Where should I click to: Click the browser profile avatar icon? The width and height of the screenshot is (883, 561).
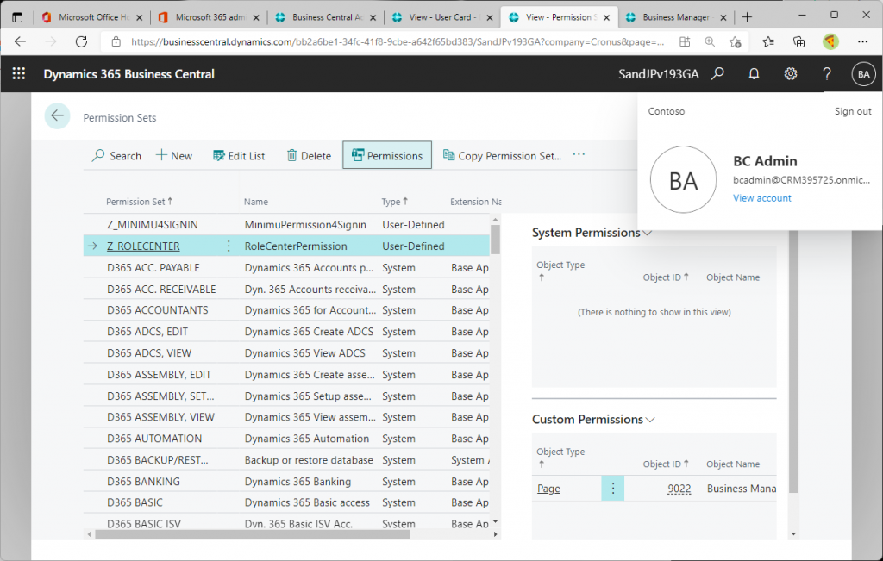point(830,41)
